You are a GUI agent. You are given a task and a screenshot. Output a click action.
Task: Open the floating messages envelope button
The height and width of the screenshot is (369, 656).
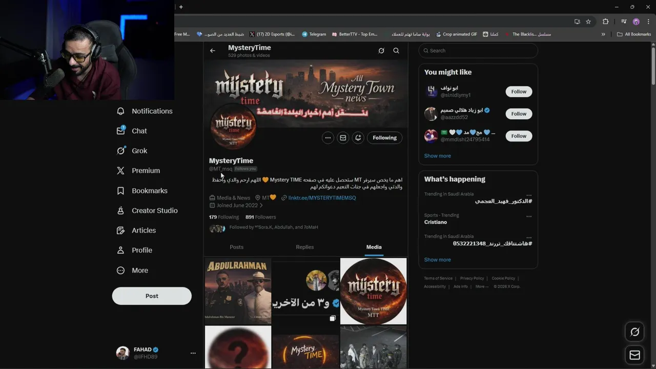click(x=635, y=355)
